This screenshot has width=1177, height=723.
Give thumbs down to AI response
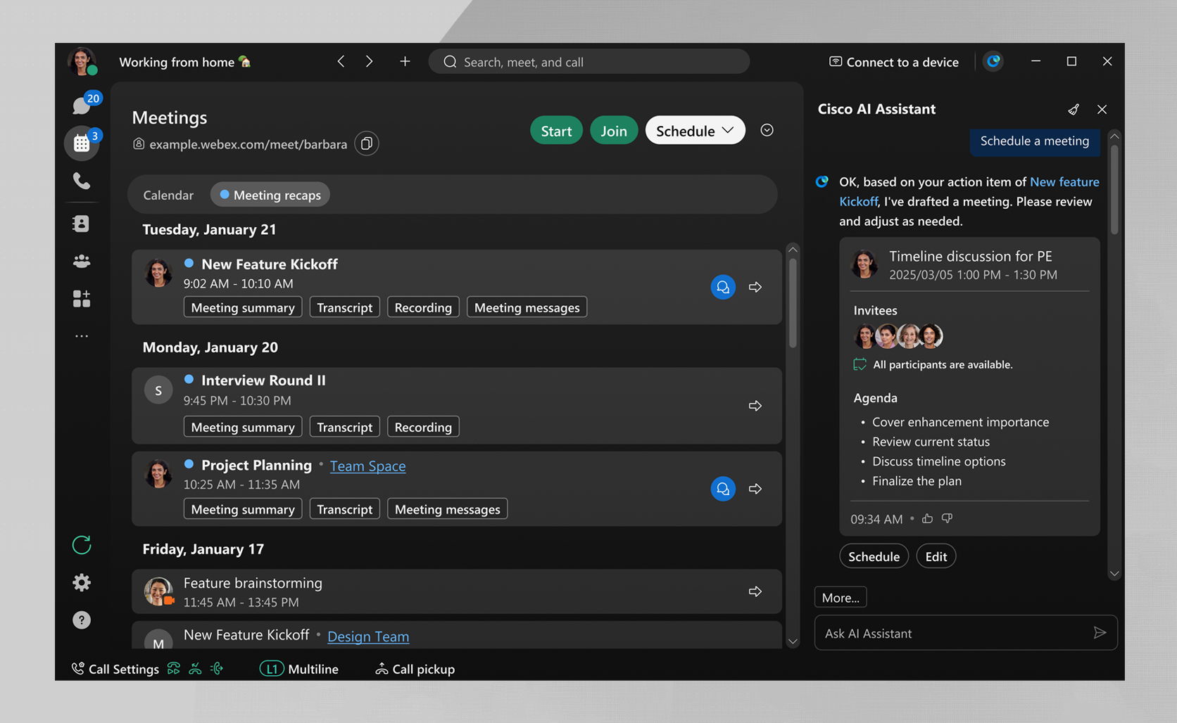click(x=948, y=518)
